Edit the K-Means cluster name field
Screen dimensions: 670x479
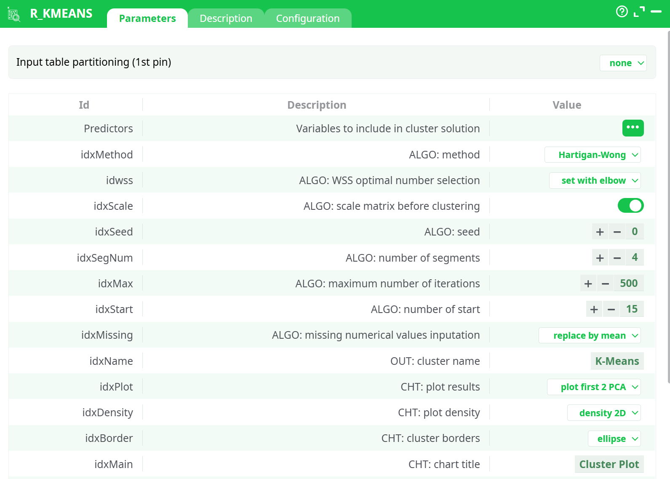(x=617, y=361)
